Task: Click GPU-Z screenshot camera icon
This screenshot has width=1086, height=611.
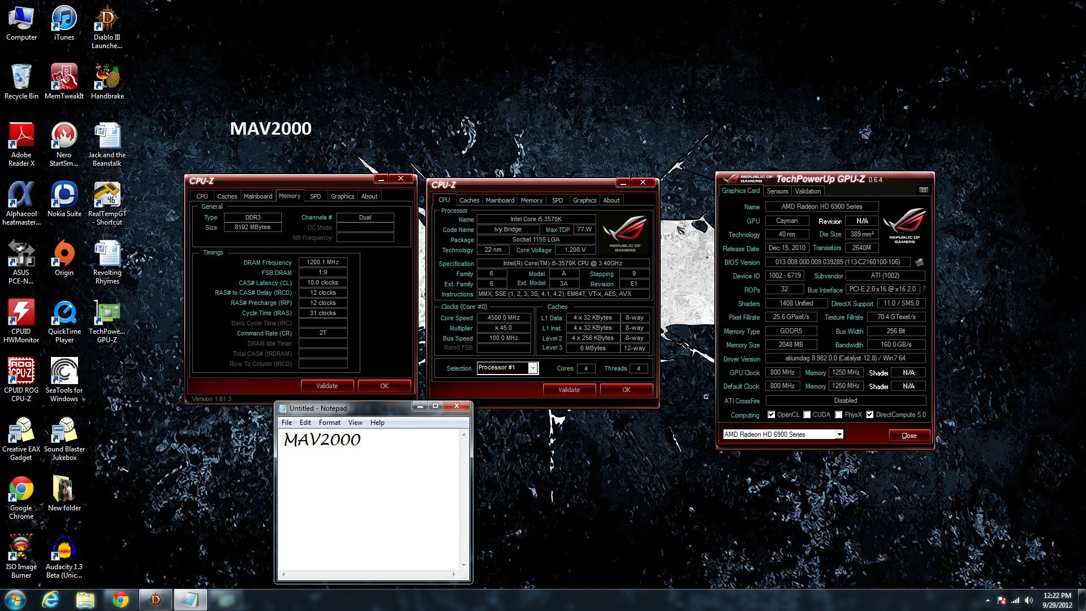Action: pyautogui.click(x=923, y=190)
